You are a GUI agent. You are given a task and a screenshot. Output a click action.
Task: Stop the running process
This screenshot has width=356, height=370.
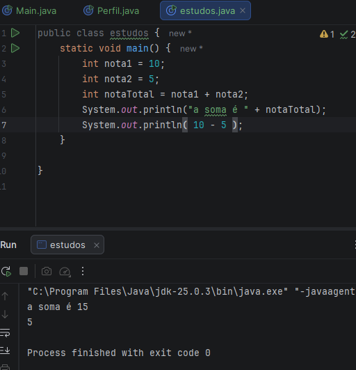[x=24, y=271]
